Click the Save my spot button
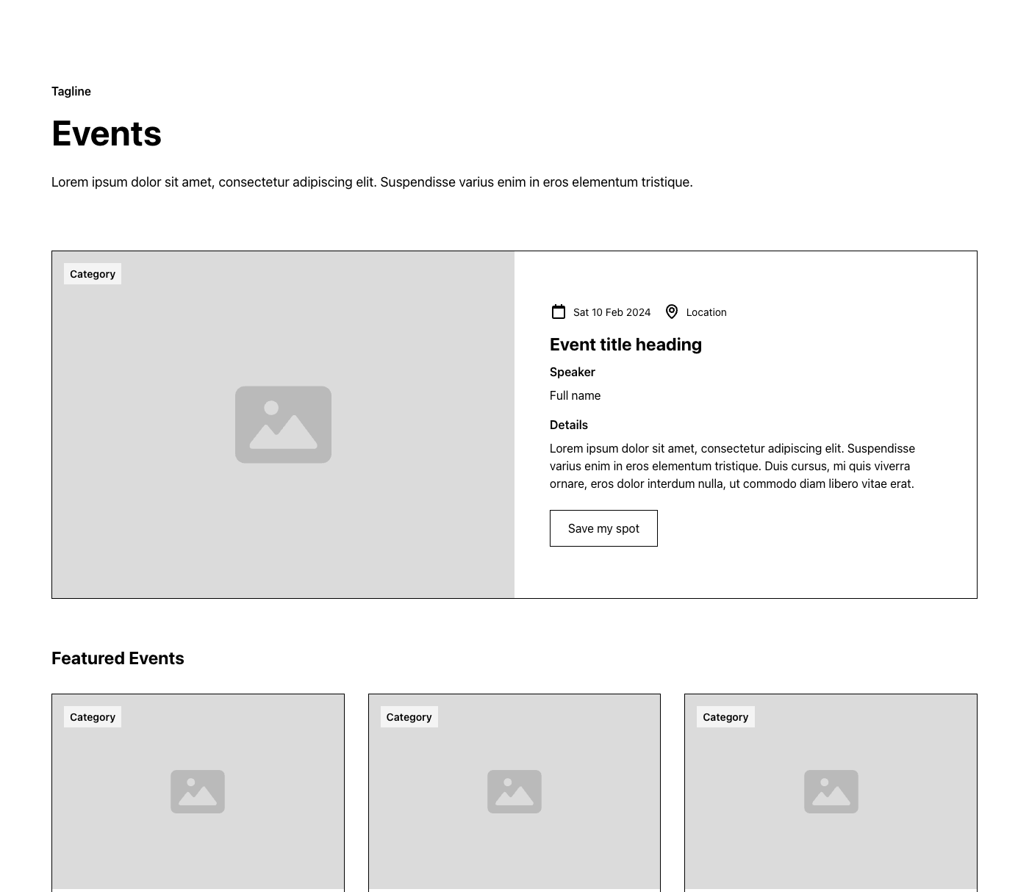This screenshot has width=1029, height=892. (603, 528)
